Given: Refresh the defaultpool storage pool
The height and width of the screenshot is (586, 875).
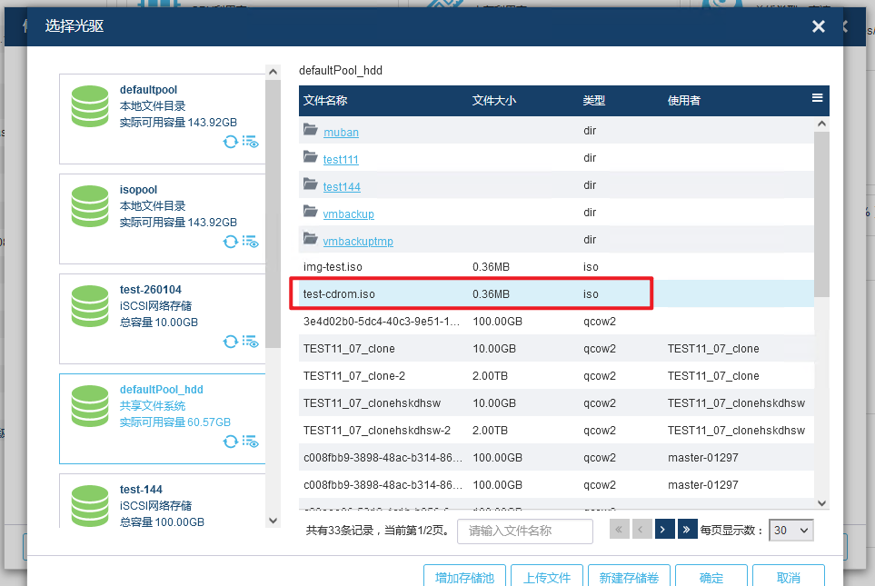Looking at the screenshot, I should (231, 142).
